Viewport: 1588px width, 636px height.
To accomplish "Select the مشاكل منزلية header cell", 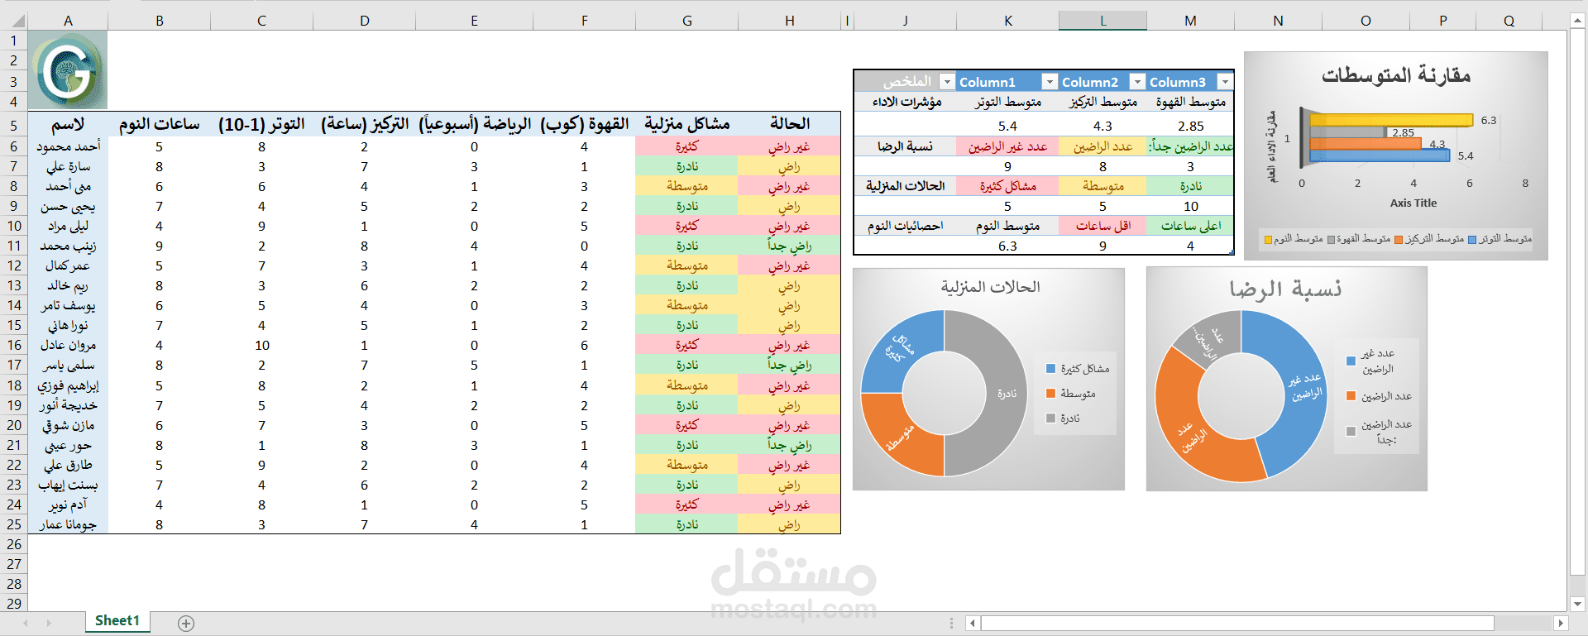I will (x=686, y=124).
